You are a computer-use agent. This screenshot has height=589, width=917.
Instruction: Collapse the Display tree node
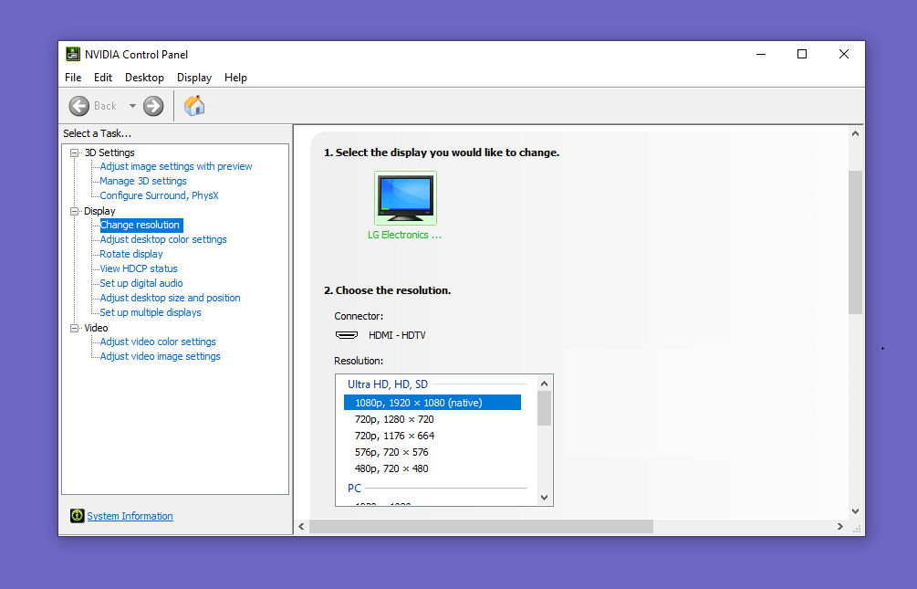click(x=74, y=211)
